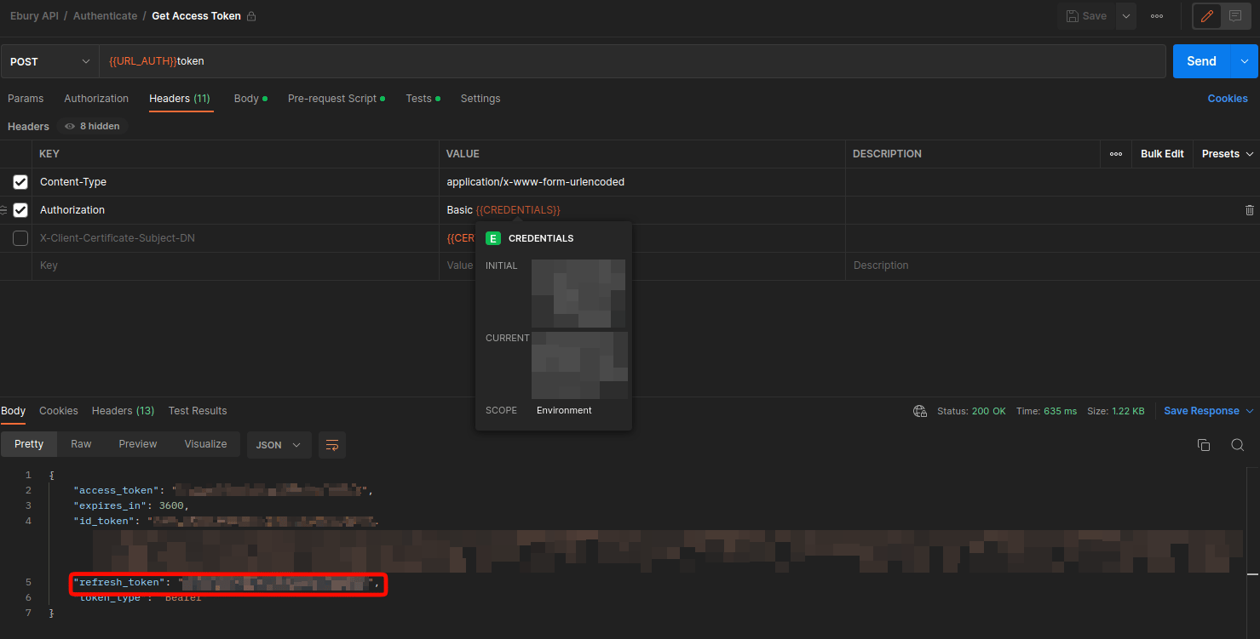Click the Cookies link on the right
This screenshot has width=1260, height=639.
pos(1228,99)
